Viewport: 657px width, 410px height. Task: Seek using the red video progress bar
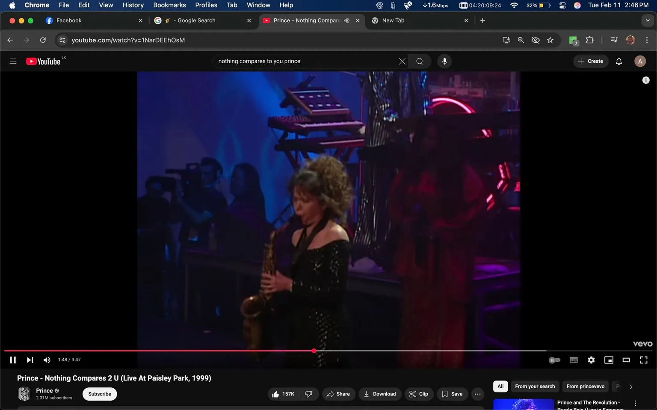257,351
